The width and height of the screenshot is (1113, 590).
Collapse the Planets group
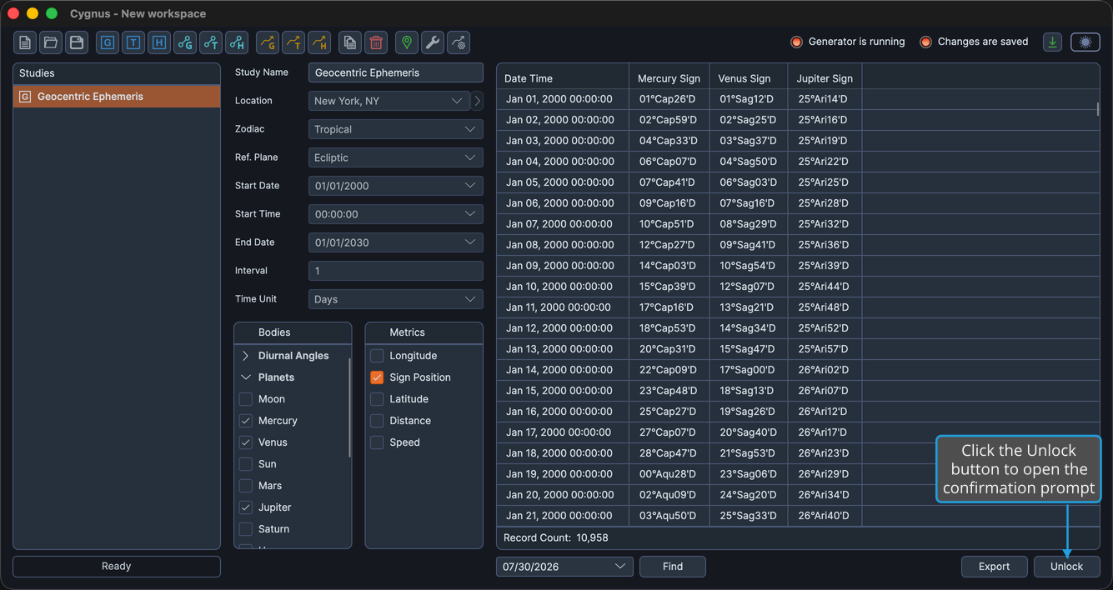coord(246,377)
